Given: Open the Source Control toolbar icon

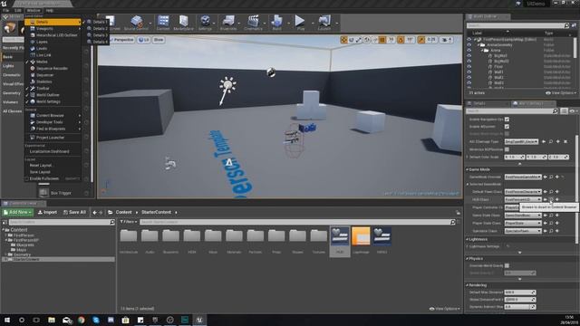Looking at the screenshot, I should tap(136, 21).
